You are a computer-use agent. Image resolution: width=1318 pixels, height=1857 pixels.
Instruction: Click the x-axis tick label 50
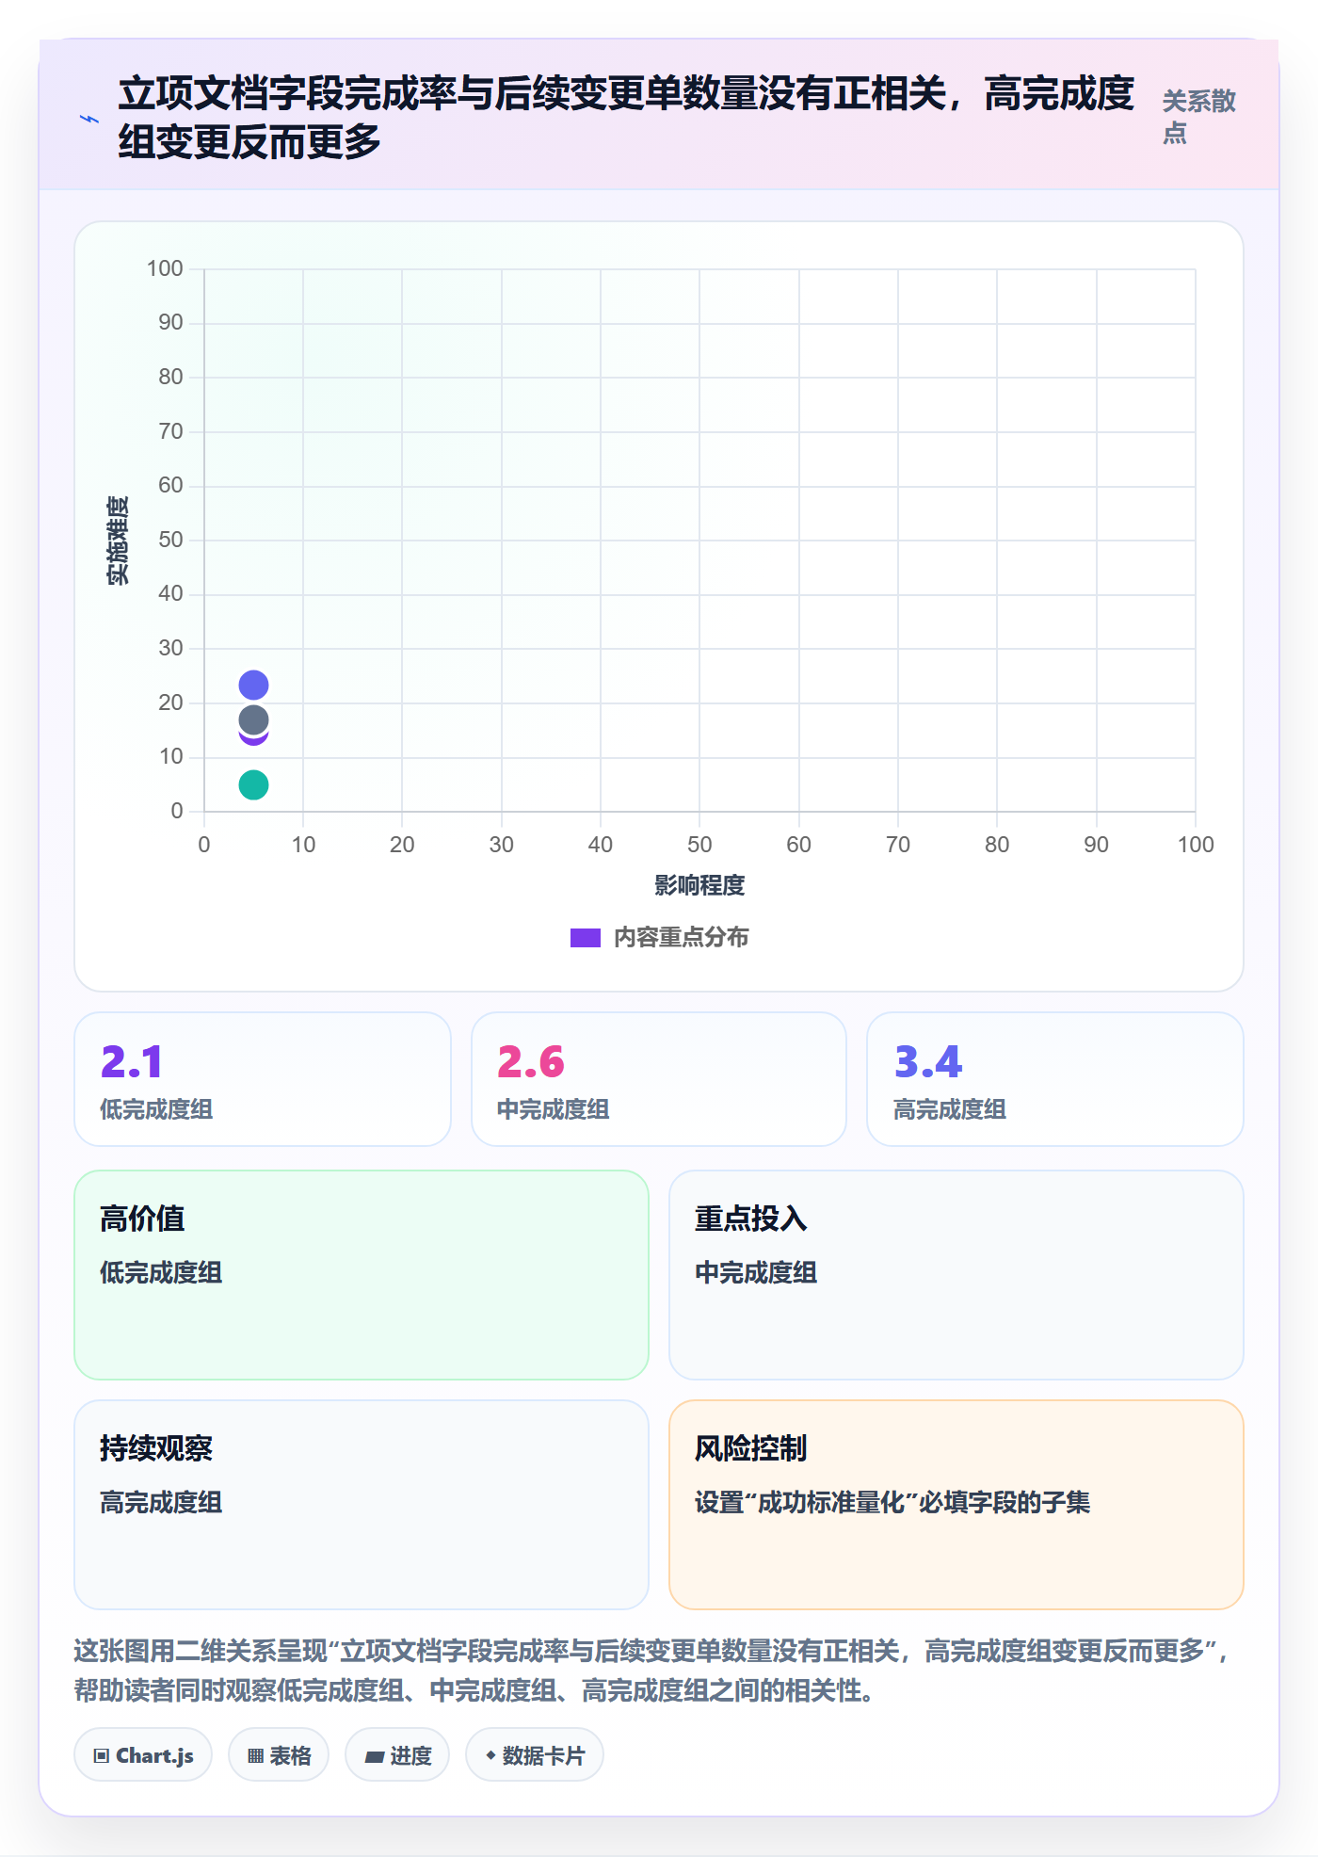pyautogui.click(x=699, y=845)
